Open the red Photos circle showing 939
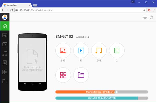Screen dimensions: 157x103 tap(63, 51)
